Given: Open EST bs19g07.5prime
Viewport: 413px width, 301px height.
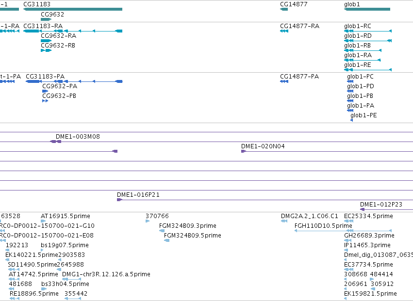Looking at the screenshot, I should click(x=65, y=245).
